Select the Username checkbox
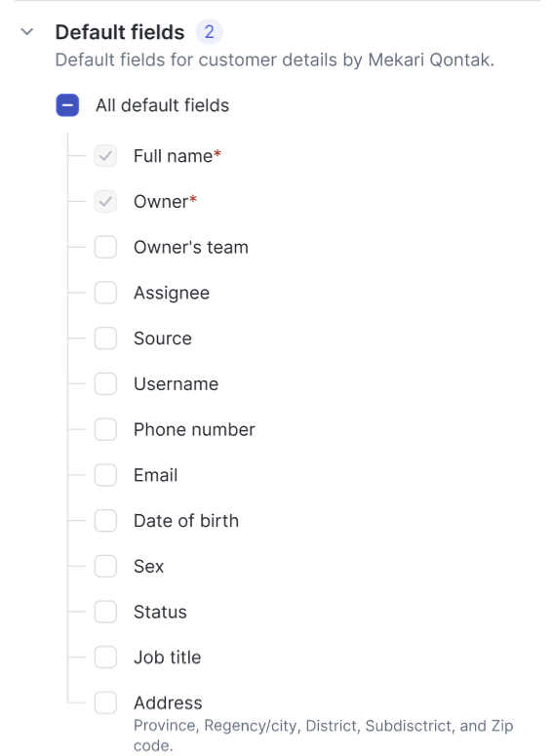The width and height of the screenshot is (552, 756). pos(105,383)
